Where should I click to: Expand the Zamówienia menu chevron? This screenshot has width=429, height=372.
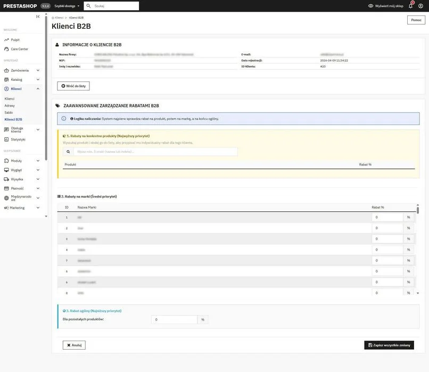pyautogui.click(x=38, y=71)
